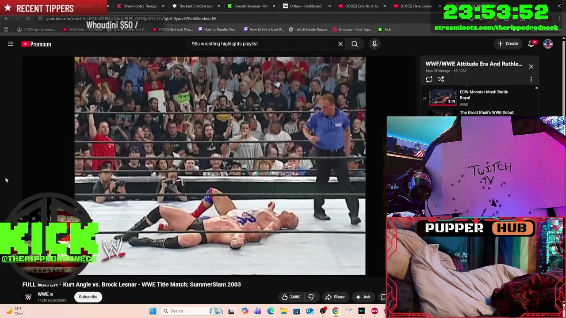Toggle shuffle playlist
Image resolution: width=566 pixels, height=318 pixels.
click(441, 79)
